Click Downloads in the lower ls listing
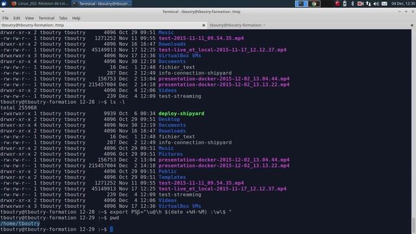The image size is (416, 234). (x=172, y=131)
